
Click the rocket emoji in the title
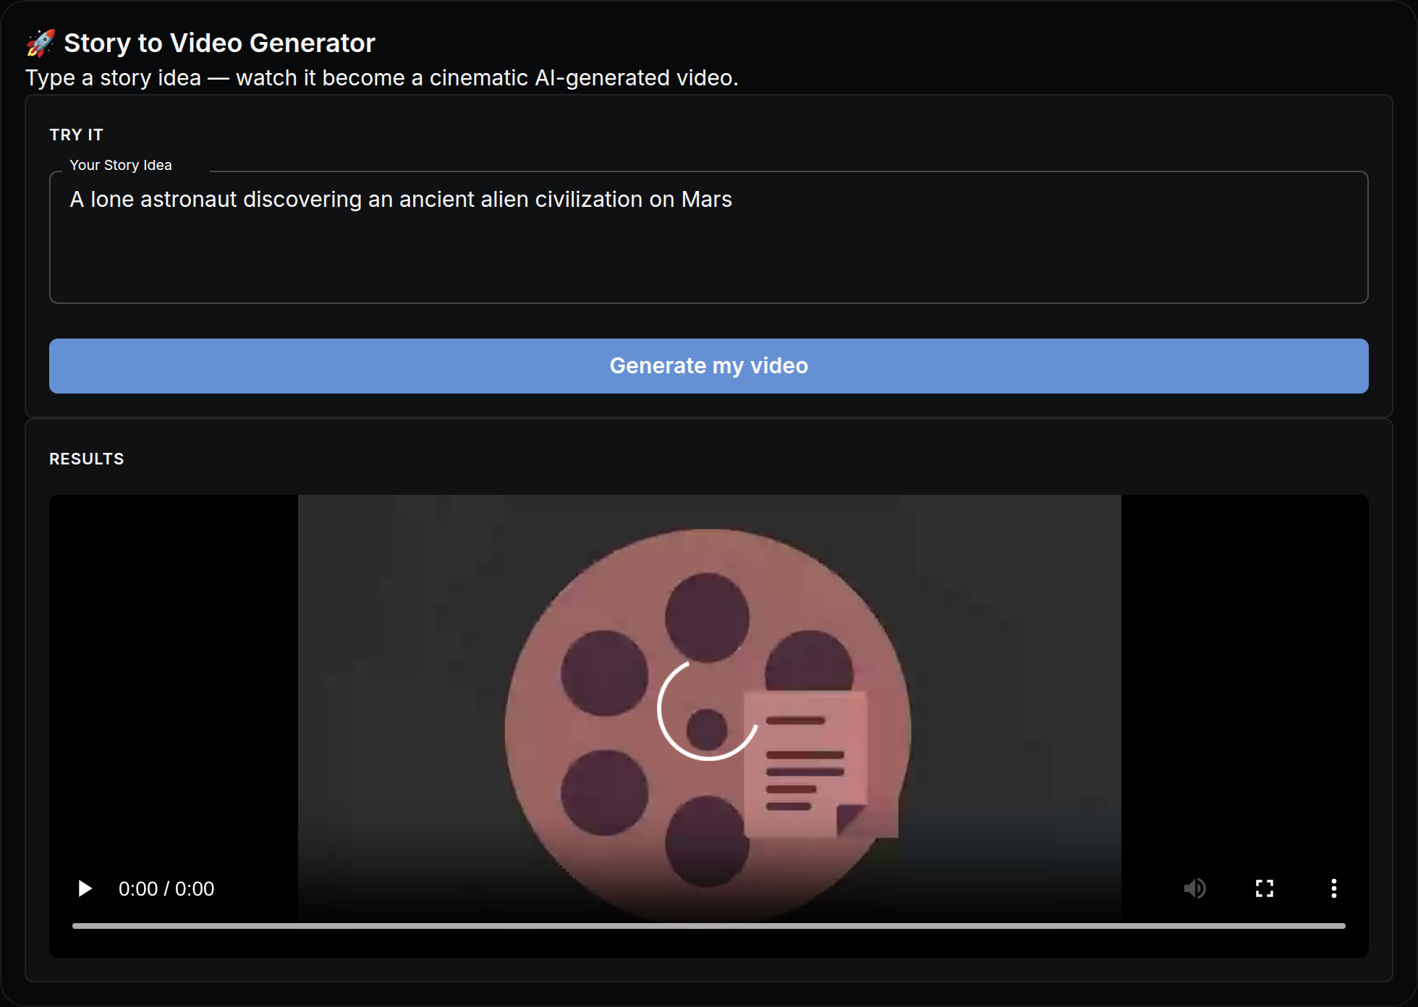[x=41, y=43]
